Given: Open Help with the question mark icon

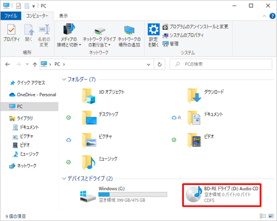Looking at the screenshot, I should [x=273, y=16].
